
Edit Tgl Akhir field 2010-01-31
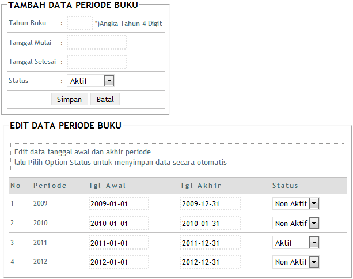[x=210, y=223]
